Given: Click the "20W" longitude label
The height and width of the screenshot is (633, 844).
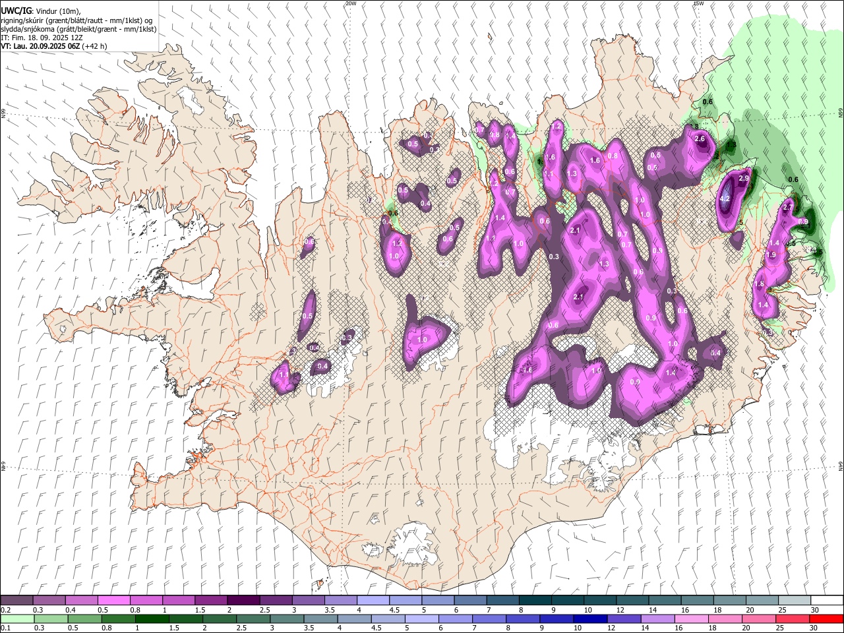Looking at the screenshot, I should point(351,3).
